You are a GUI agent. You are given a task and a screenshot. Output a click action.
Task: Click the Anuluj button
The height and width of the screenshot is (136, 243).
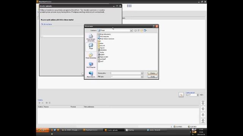pos(153,77)
